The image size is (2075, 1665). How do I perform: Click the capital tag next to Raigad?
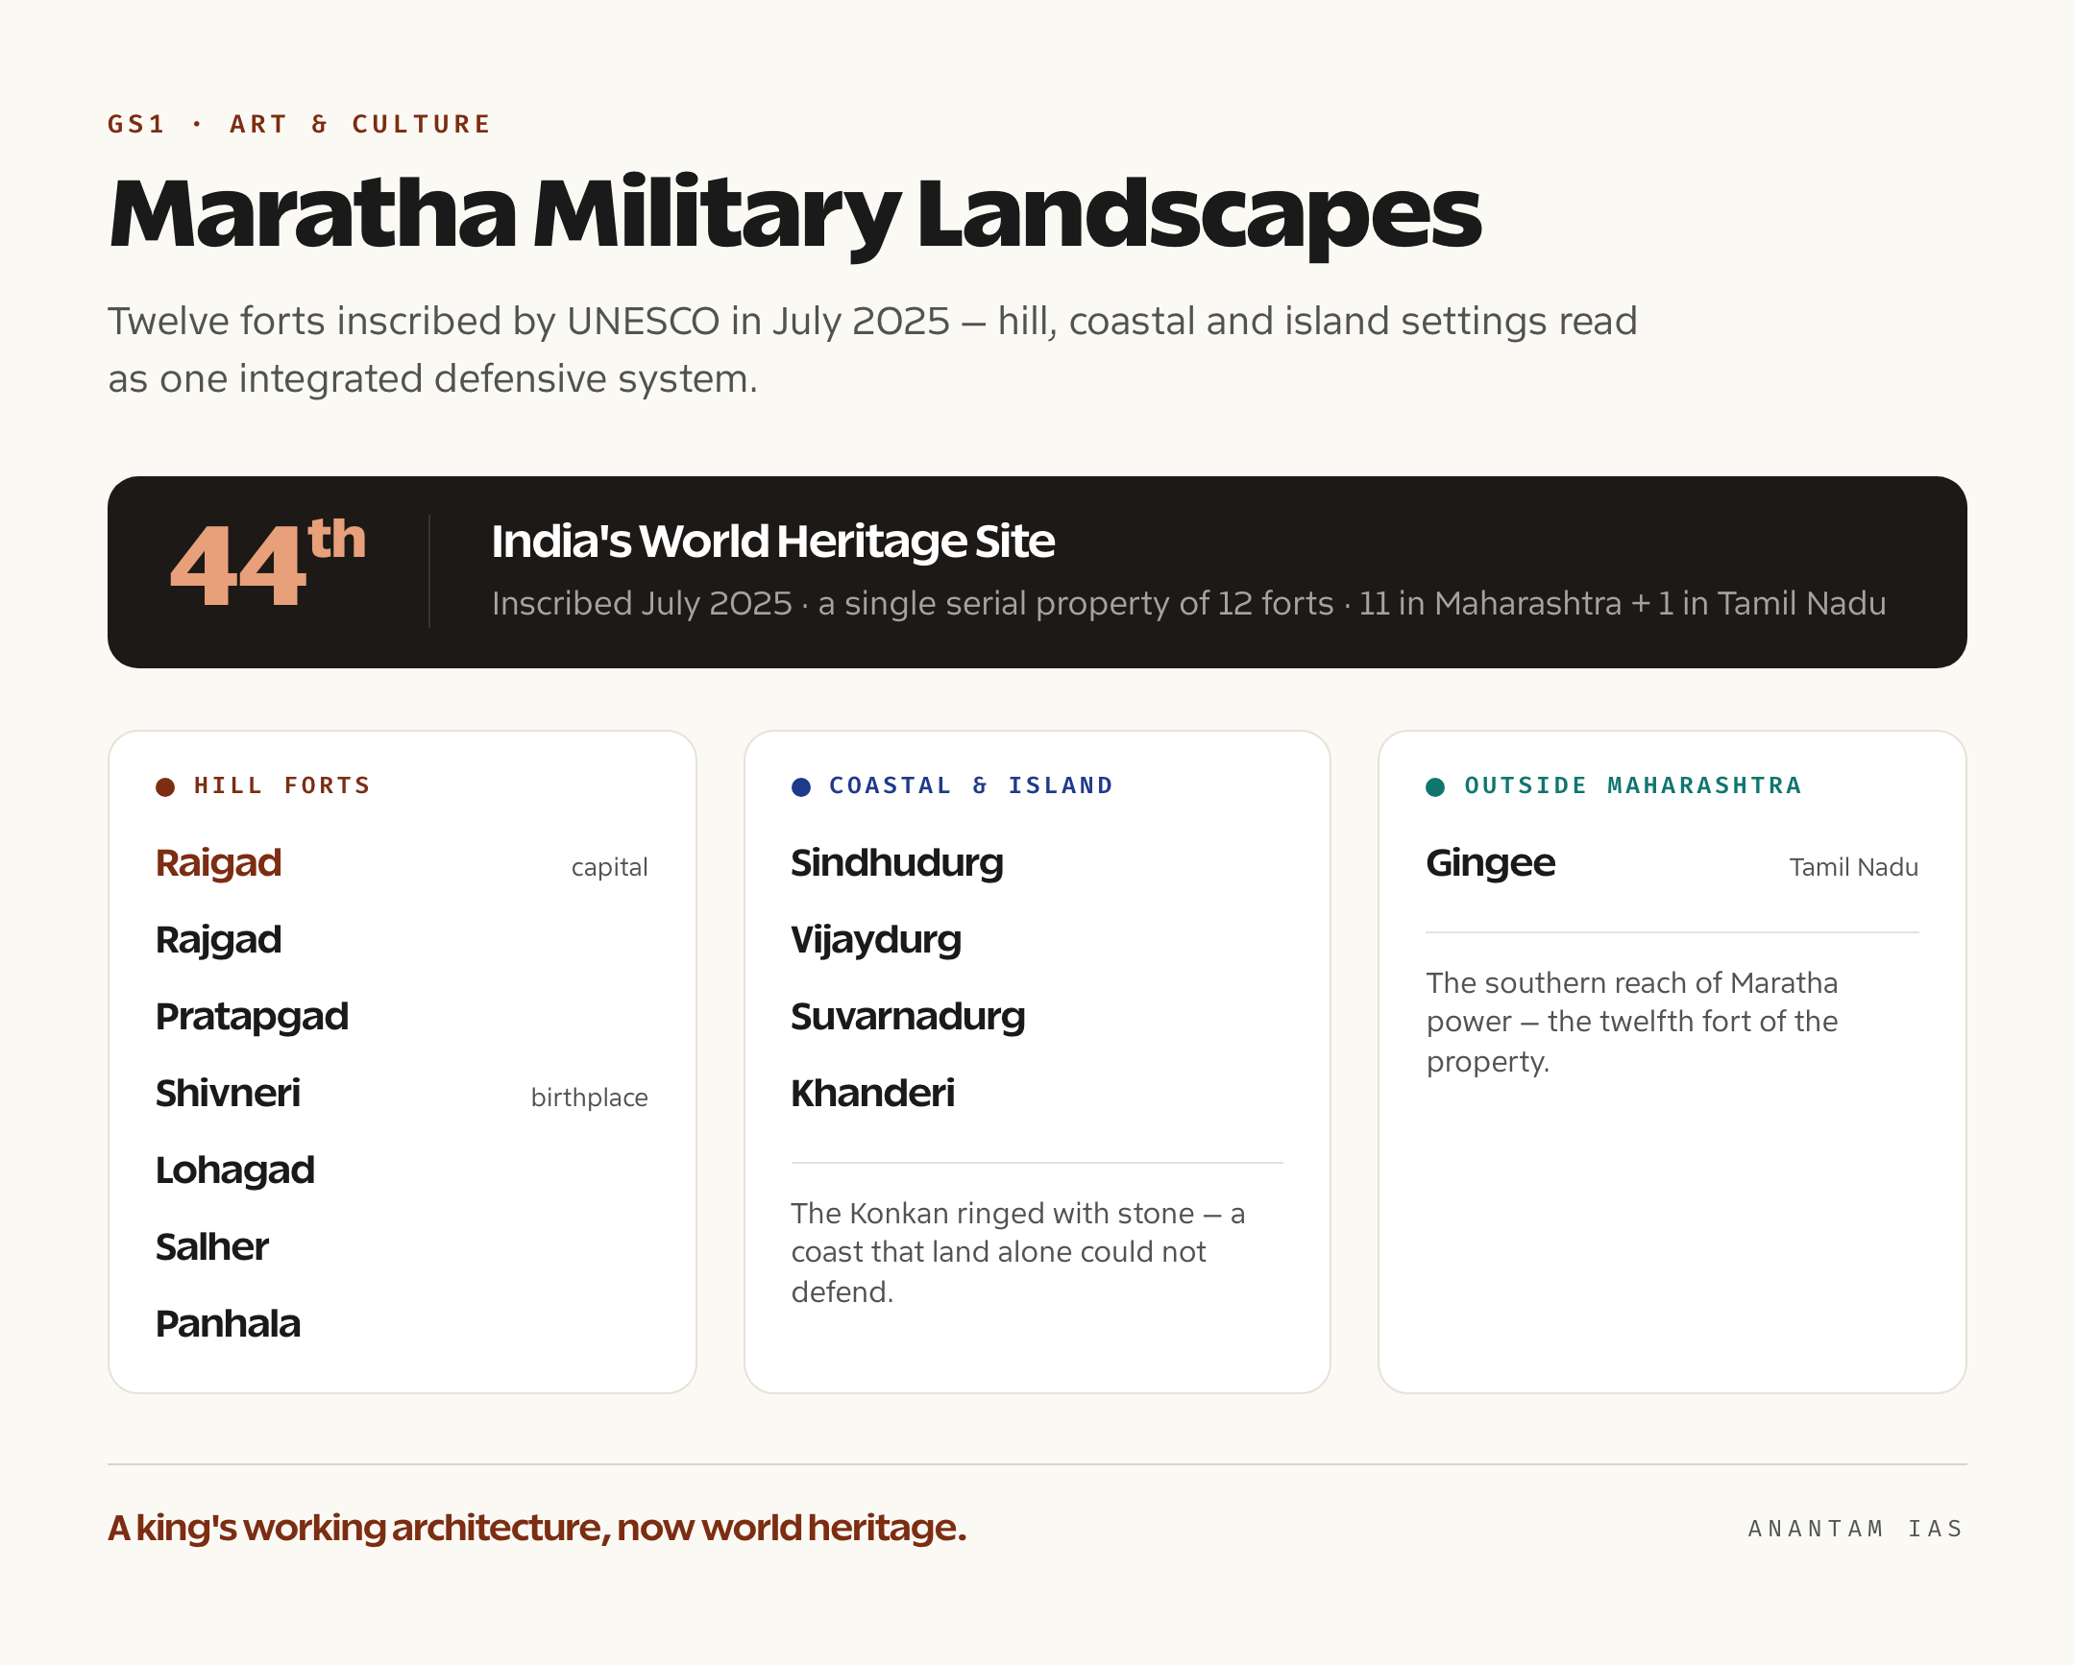tap(609, 868)
